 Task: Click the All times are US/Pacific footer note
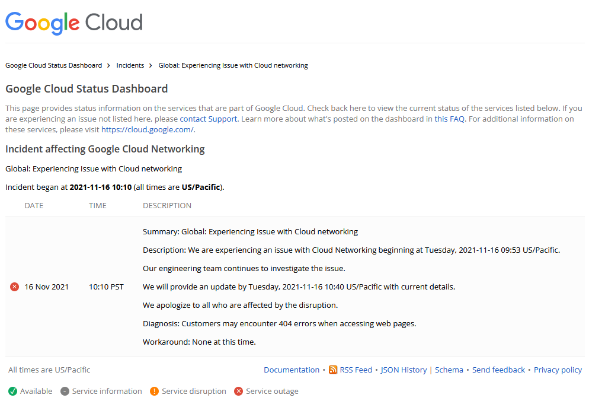[49, 370]
